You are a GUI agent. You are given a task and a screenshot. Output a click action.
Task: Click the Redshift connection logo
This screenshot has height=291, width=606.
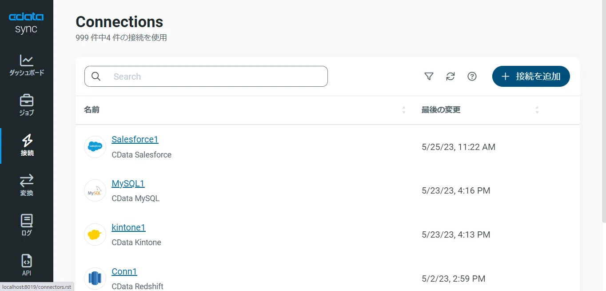(95, 279)
